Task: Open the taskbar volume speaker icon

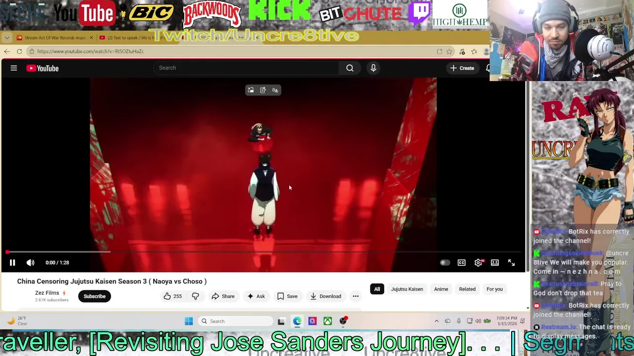Action: click(478, 321)
